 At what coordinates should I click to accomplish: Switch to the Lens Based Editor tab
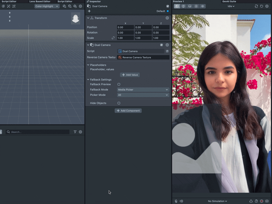coord(40,1)
